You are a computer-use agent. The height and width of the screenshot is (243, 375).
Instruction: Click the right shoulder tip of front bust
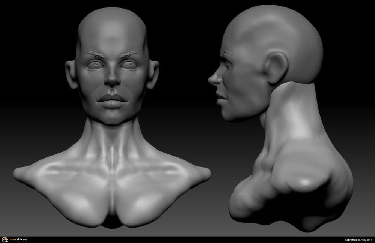204,173
